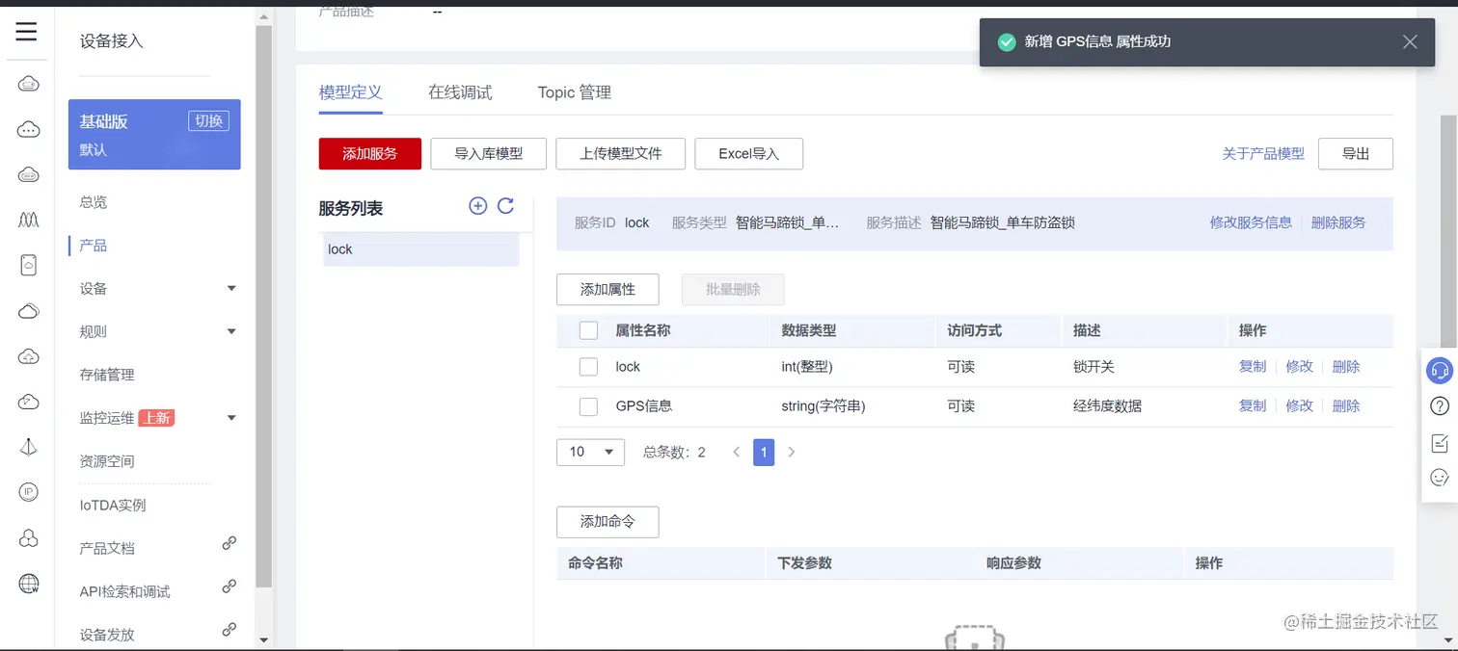
Task: Open IoTDA实例 in the sidebar
Action: pyautogui.click(x=113, y=505)
